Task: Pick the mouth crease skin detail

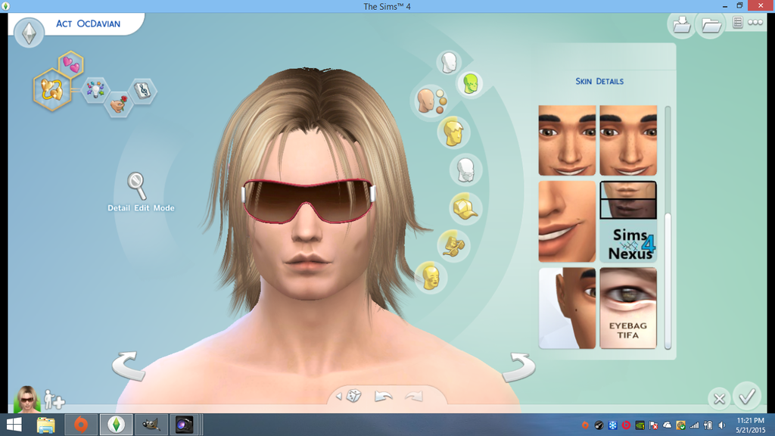Action: pyautogui.click(x=567, y=222)
